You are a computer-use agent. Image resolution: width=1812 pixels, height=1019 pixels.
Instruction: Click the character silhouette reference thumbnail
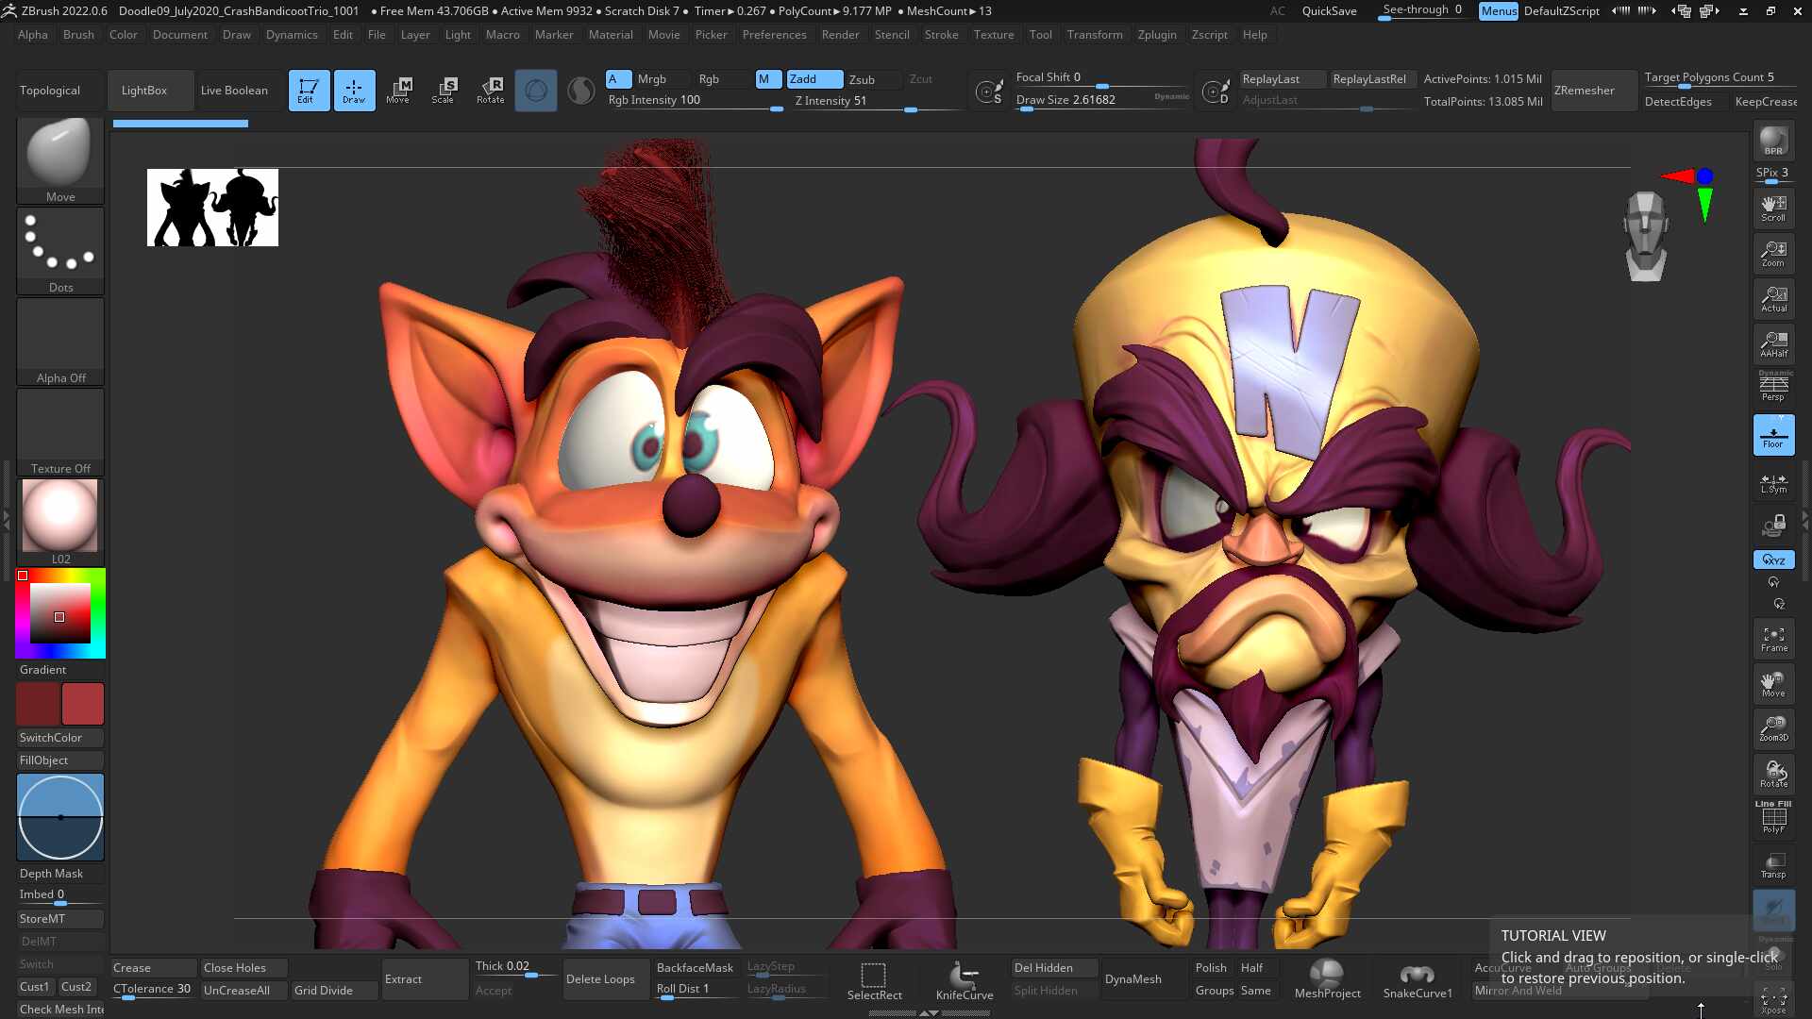(x=212, y=208)
